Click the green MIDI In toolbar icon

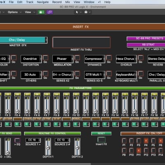coord(41,12)
